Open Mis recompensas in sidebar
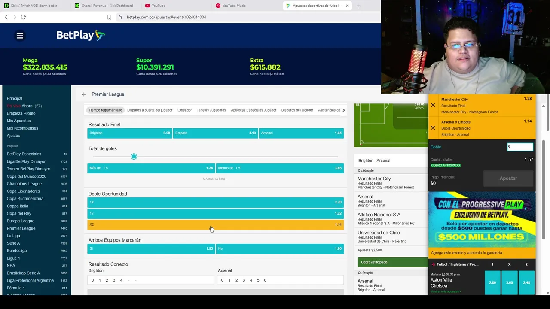This screenshot has width=550, height=309. click(22, 128)
